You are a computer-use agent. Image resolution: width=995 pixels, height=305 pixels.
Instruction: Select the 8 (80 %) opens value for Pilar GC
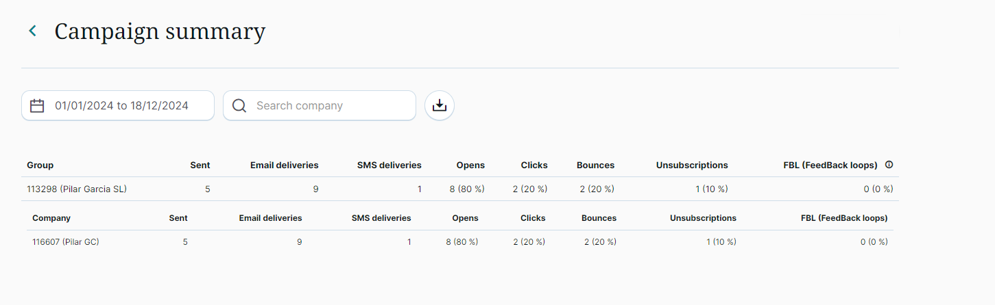[461, 242]
